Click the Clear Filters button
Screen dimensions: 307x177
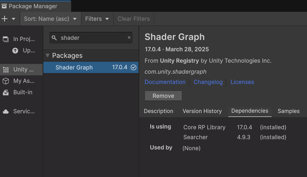[x=134, y=19]
